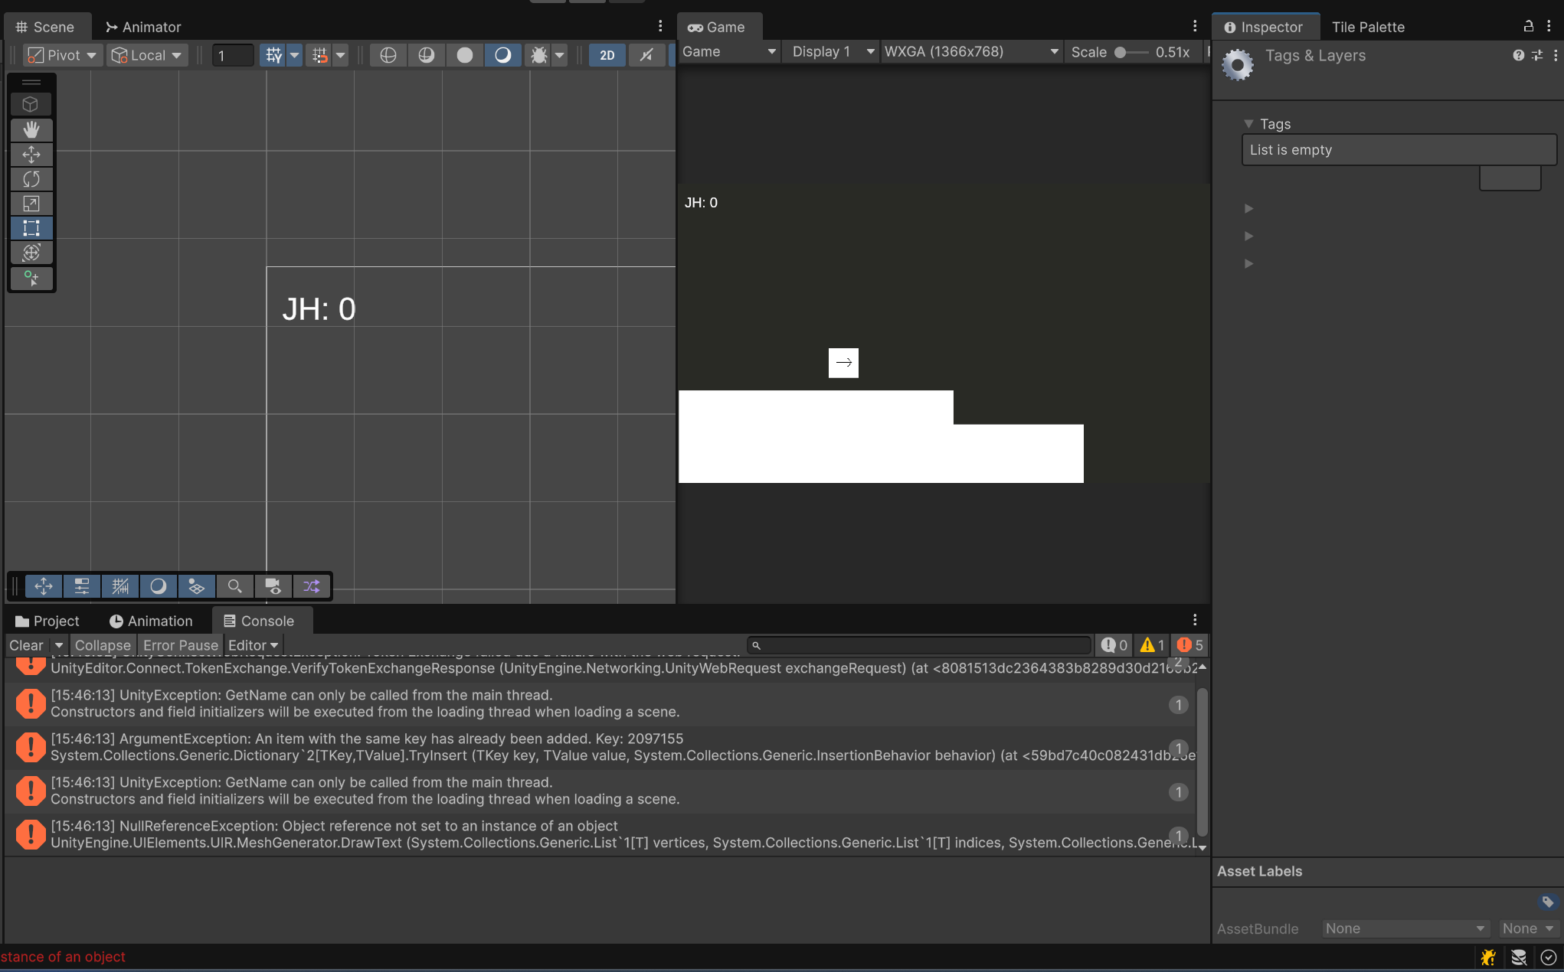Switch to the Tile Palette tab

click(x=1368, y=27)
